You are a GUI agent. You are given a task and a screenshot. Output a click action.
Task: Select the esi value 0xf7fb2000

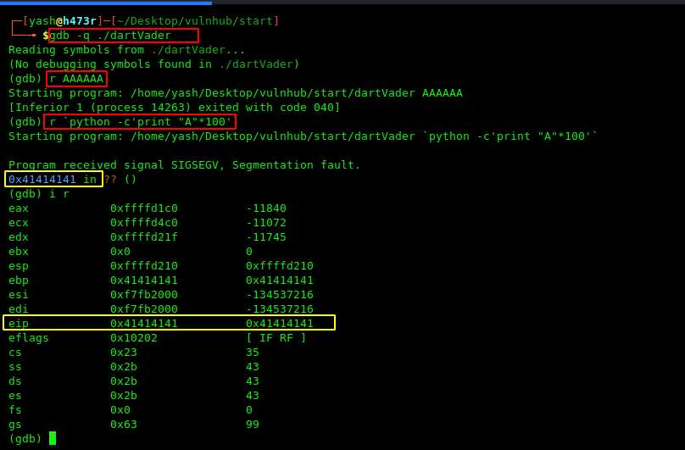[x=144, y=295]
